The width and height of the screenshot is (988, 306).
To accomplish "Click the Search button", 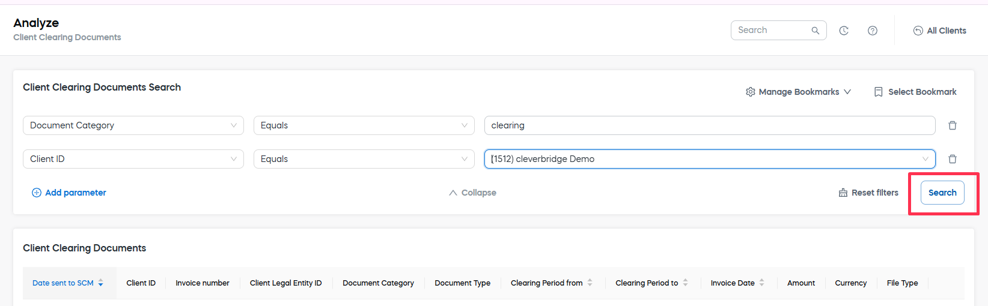I will click(942, 193).
